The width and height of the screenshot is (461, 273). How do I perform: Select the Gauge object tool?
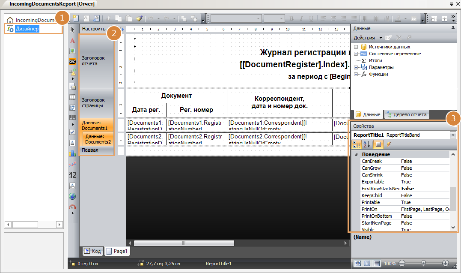click(72, 207)
